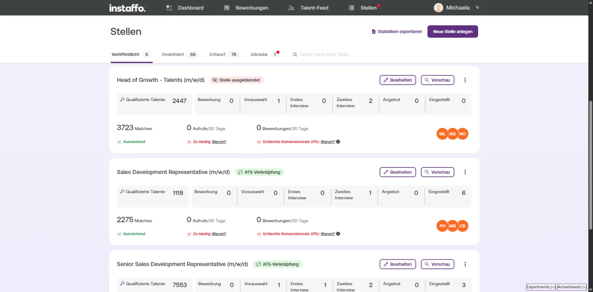Image resolution: width=593 pixels, height=292 pixels.
Task: Open Qualifizierte Talente 2447 for Head of Growth
Action: [154, 105]
